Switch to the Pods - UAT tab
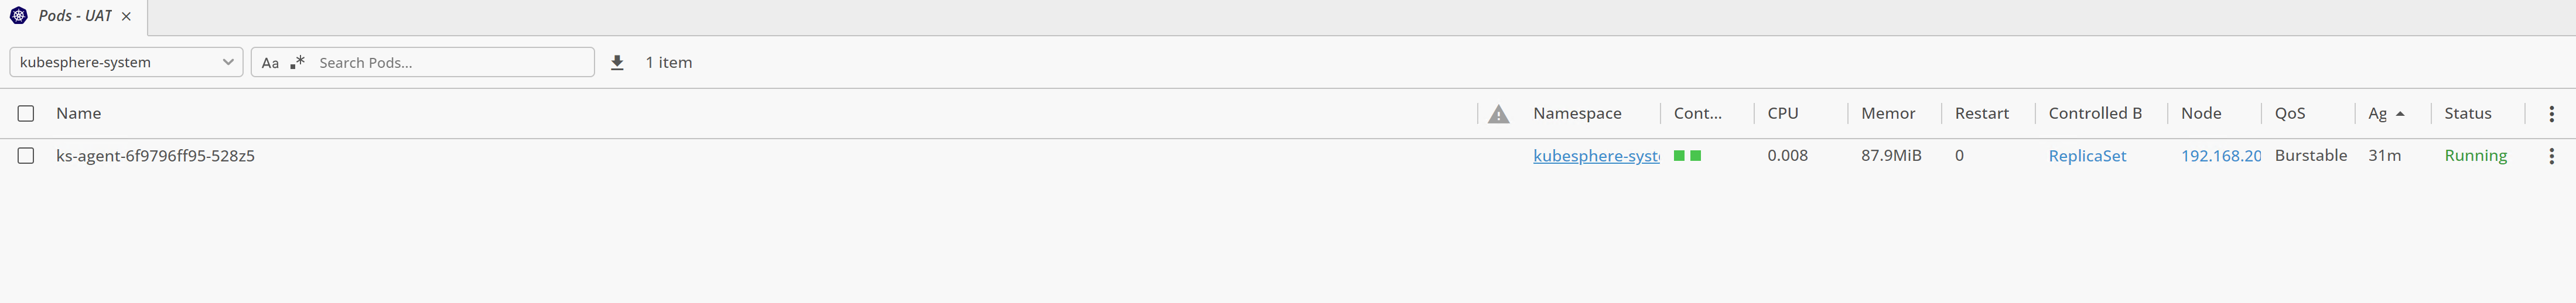This screenshot has width=2576, height=303. [75, 16]
